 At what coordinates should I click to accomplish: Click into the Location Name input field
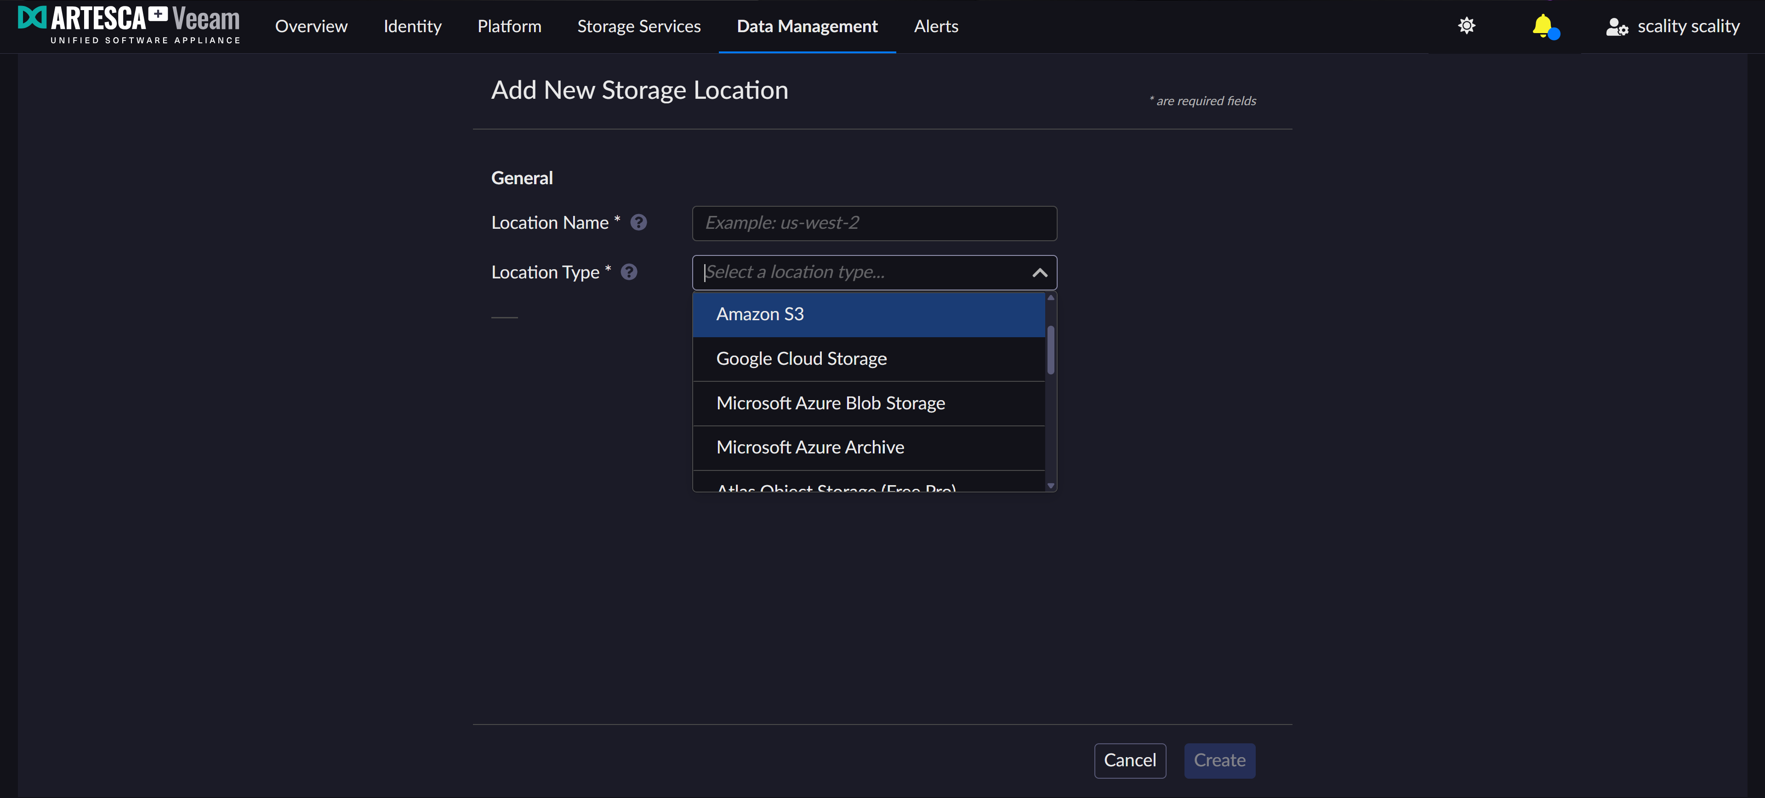pos(874,223)
